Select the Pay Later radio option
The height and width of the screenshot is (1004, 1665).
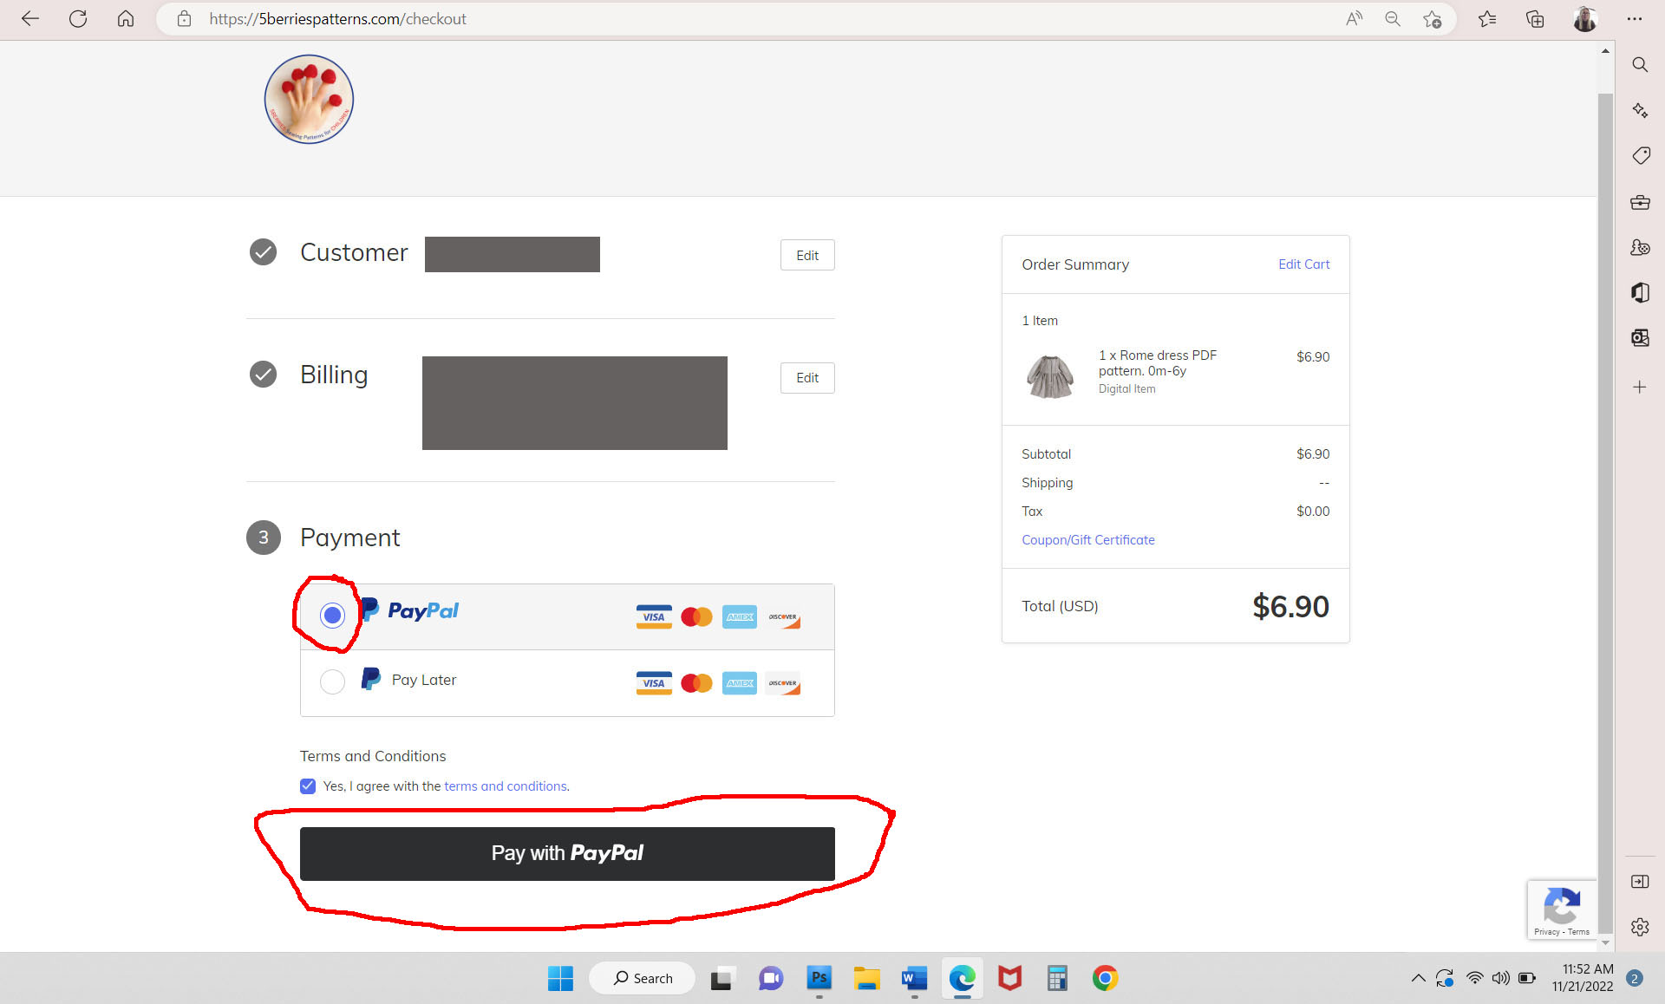[x=332, y=681]
